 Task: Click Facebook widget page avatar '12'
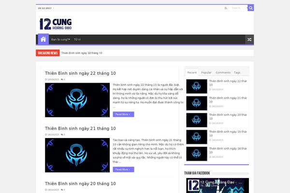click(193, 185)
